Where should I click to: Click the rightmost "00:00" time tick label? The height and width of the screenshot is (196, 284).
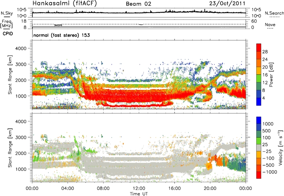(246, 189)
